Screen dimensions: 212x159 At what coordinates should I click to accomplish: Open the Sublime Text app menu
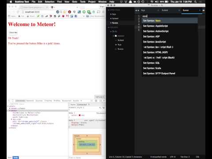pos(22,2)
